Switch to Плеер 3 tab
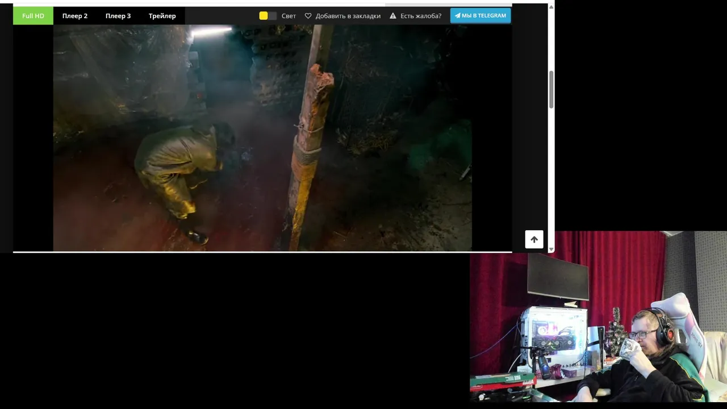 tap(118, 16)
